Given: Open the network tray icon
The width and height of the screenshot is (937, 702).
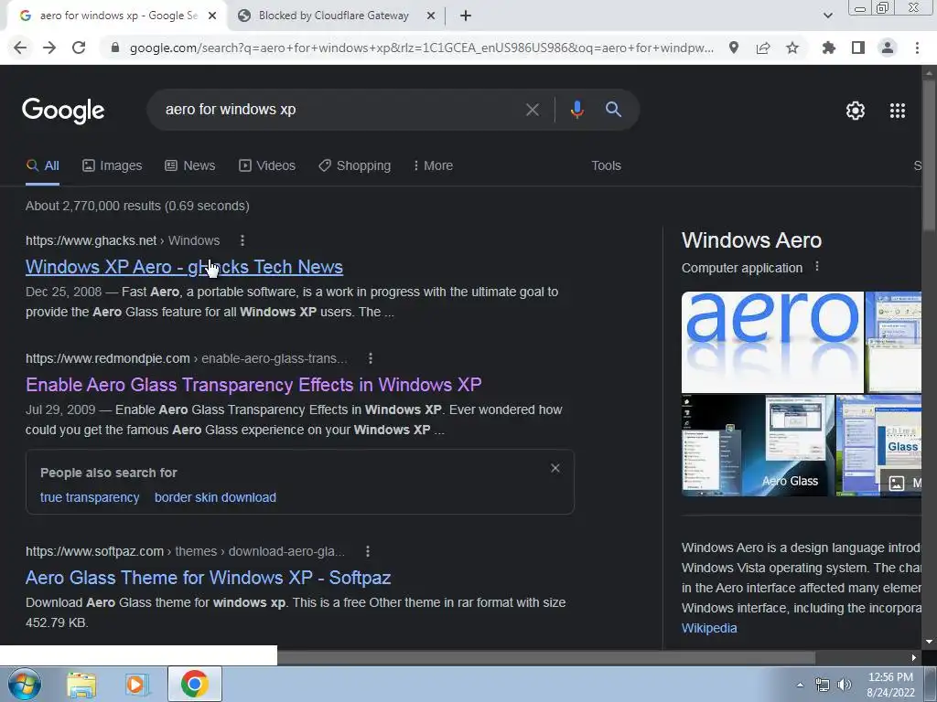Looking at the screenshot, I should [823, 686].
